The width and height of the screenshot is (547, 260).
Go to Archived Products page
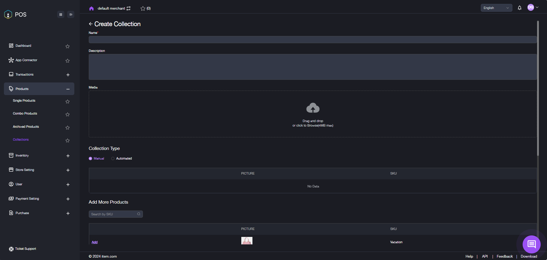point(26,127)
